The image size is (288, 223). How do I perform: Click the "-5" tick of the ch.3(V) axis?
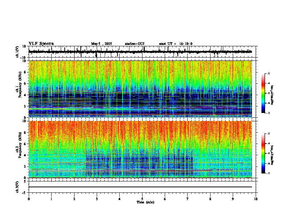click(25, 193)
